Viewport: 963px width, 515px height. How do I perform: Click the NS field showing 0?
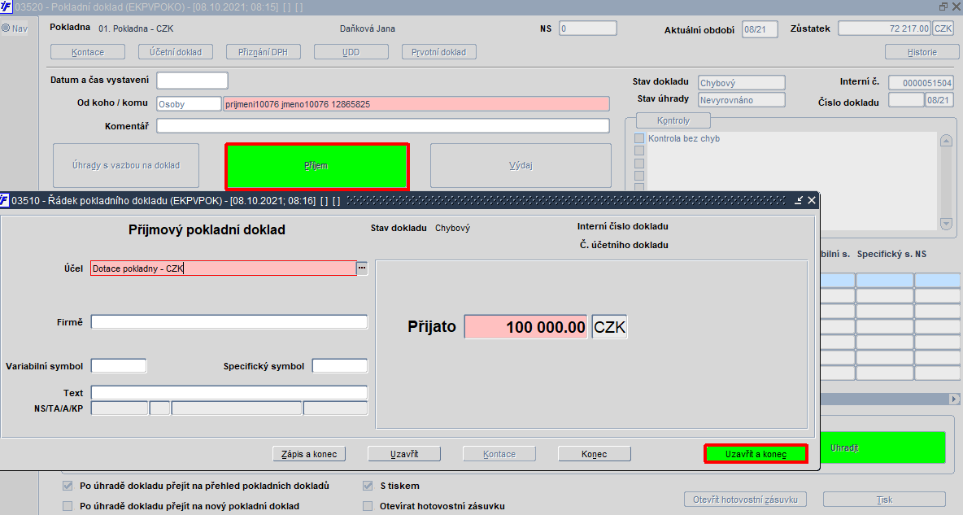tap(588, 28)
